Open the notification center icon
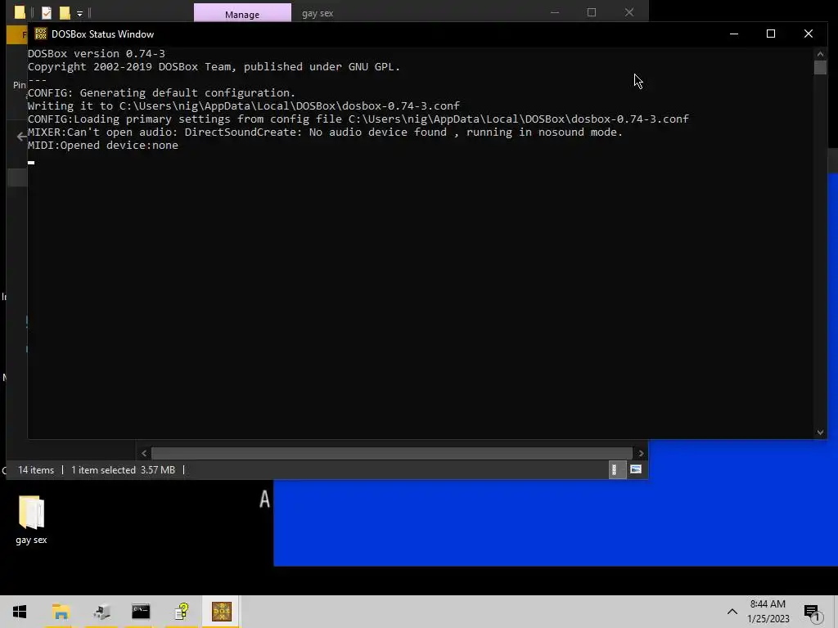This screenshot has width=838, height=628. click(x=813, y=612)
